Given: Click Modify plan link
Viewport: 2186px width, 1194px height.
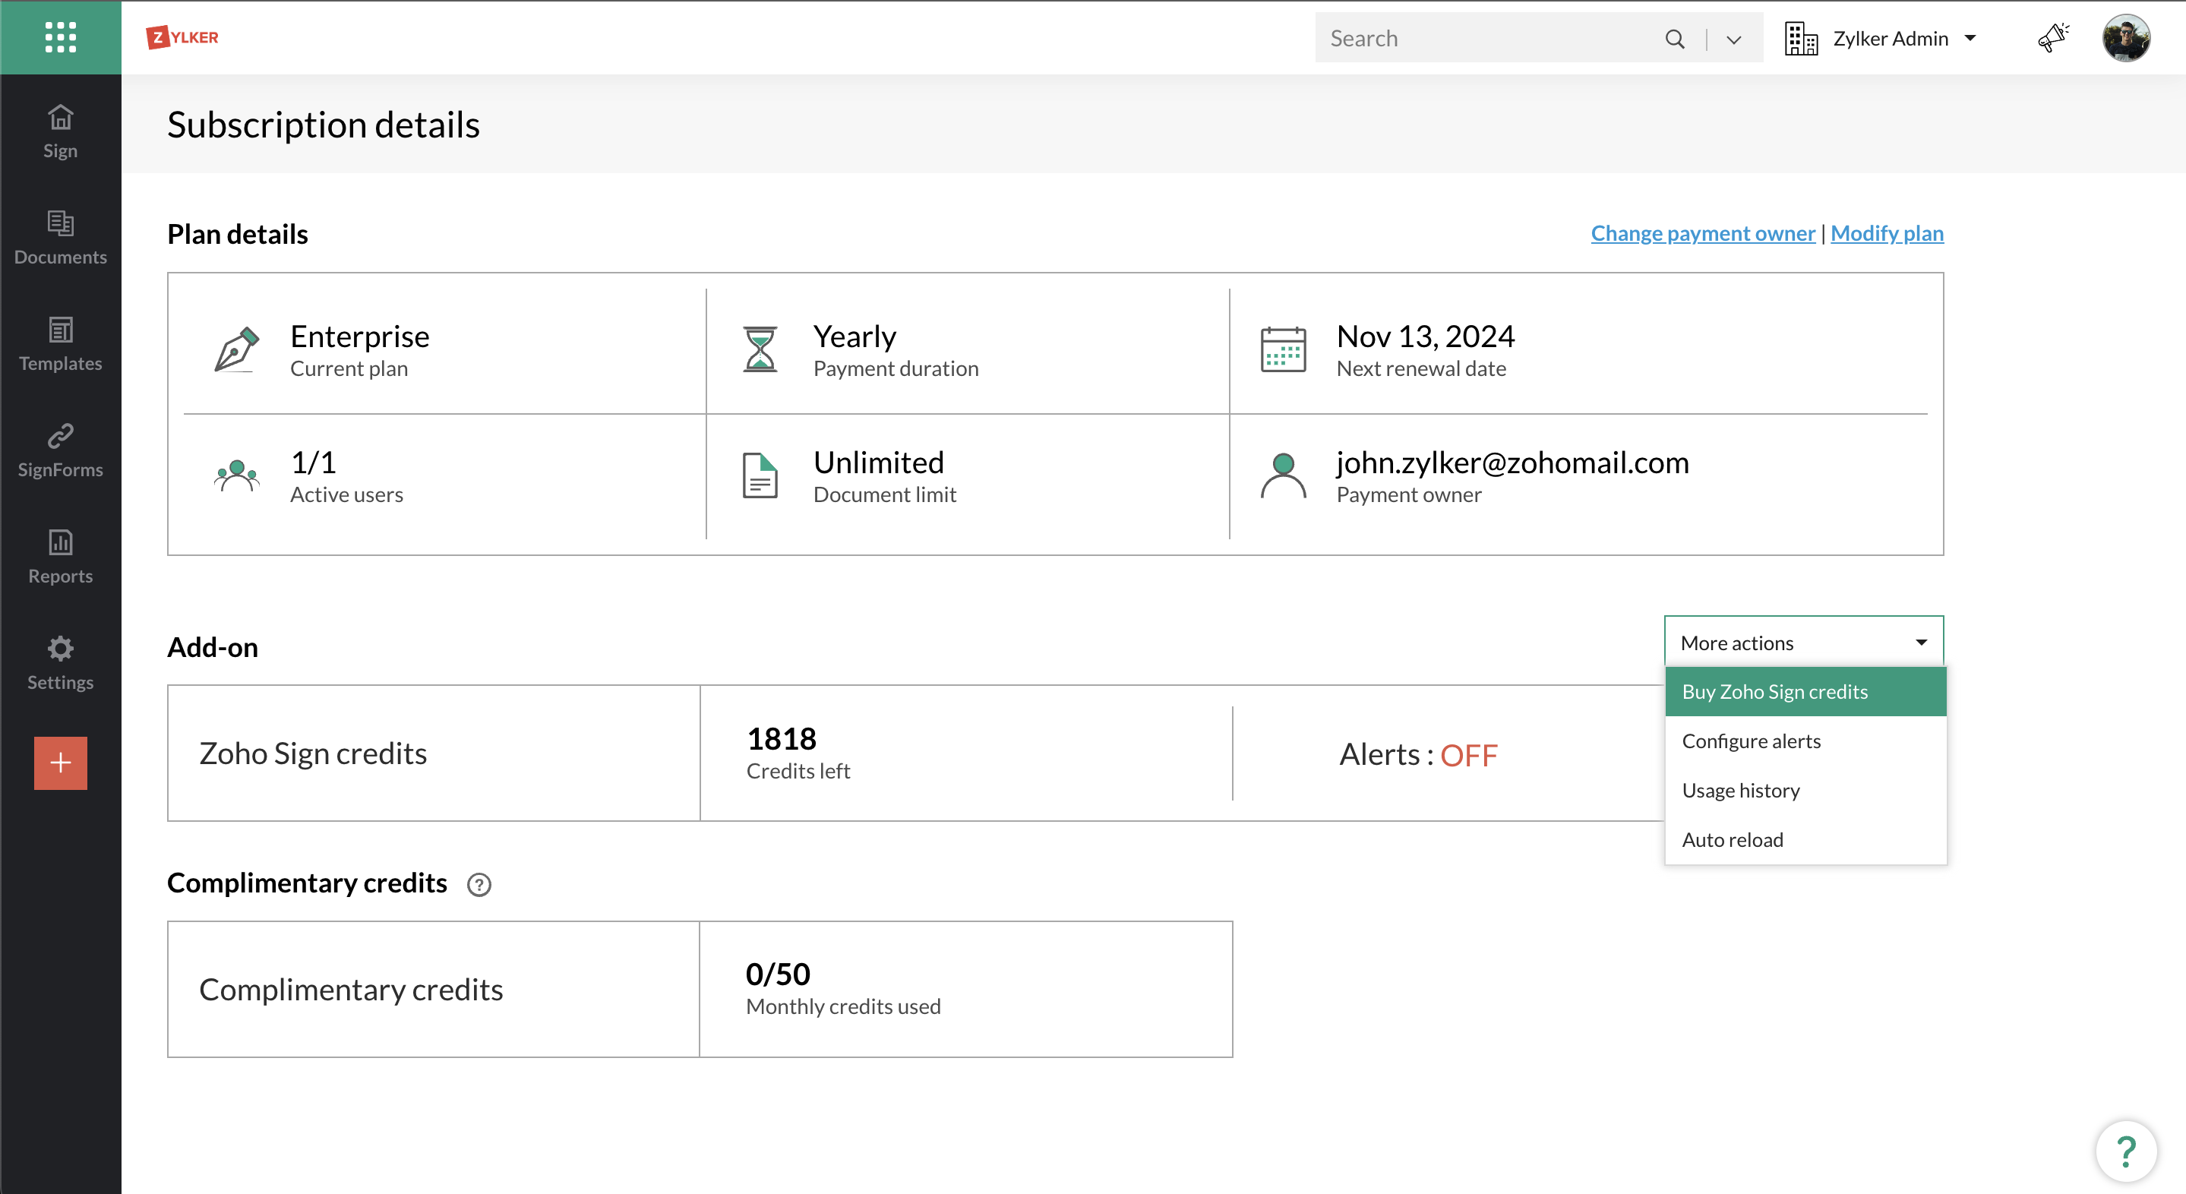Looking at the screenshot, I should point(1887,233).
